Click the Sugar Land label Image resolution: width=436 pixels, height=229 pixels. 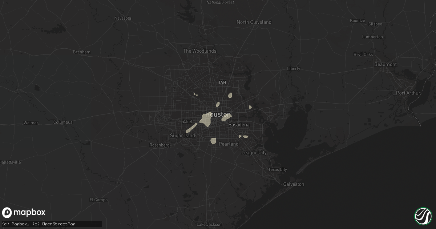tap(182, 136)
